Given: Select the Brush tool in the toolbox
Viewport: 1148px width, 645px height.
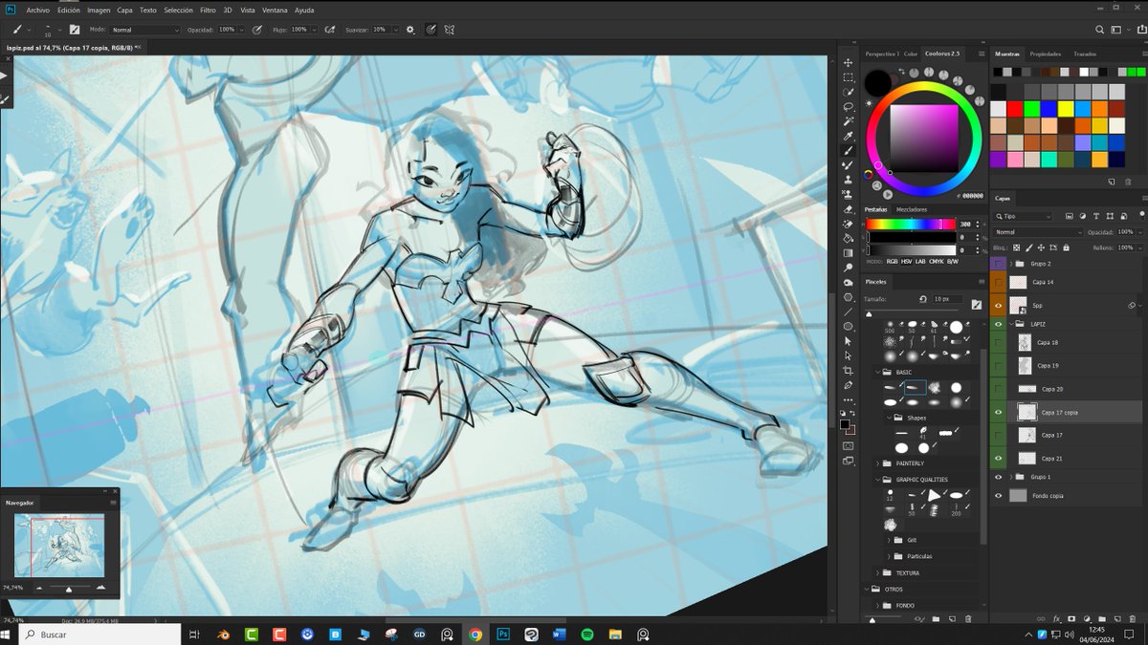Looking at the screenshot, I should pos(848,150).
